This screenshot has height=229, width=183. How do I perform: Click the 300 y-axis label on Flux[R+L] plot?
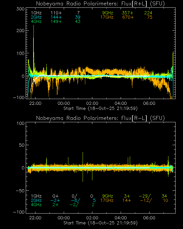[20, 9]
